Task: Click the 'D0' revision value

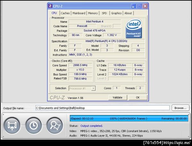Action: 138,50
